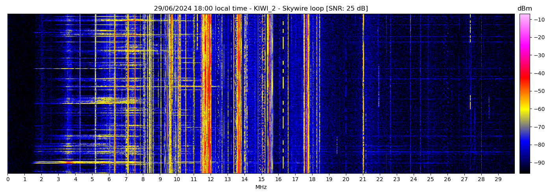
Task: Click the 29 MHz tick label
Action: point(498,179)
